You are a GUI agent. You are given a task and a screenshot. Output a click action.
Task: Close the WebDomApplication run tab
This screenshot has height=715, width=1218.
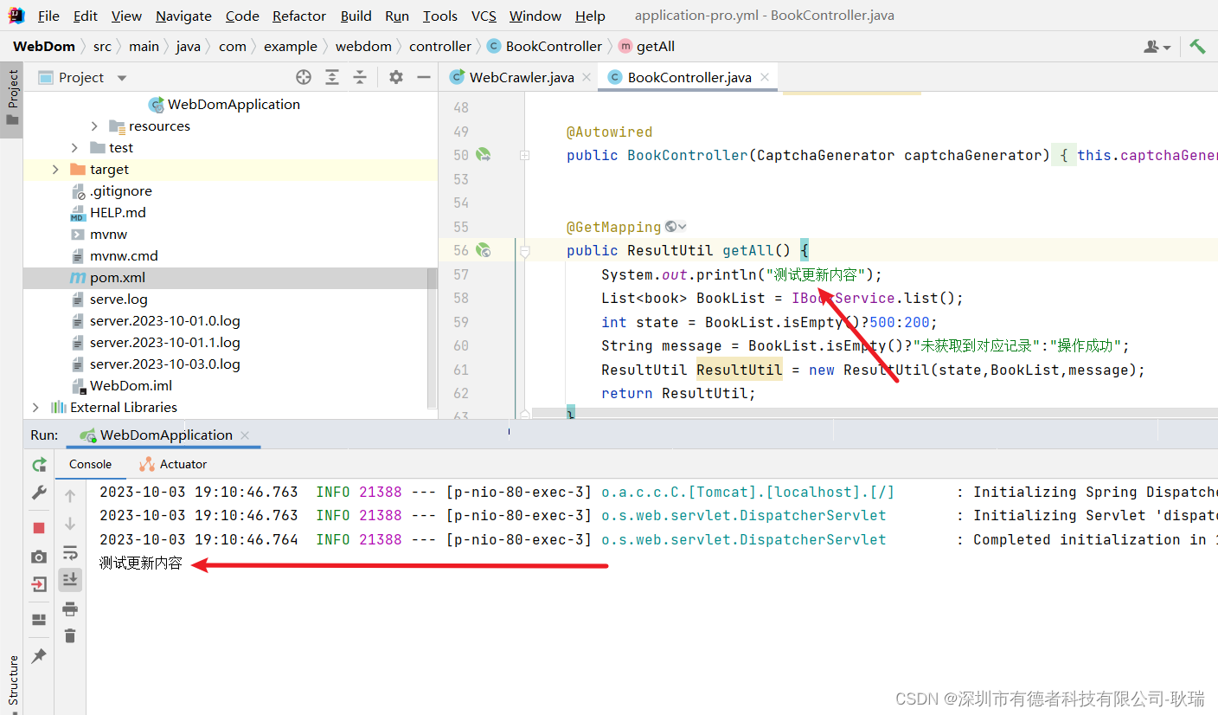[x=245, y=435]
